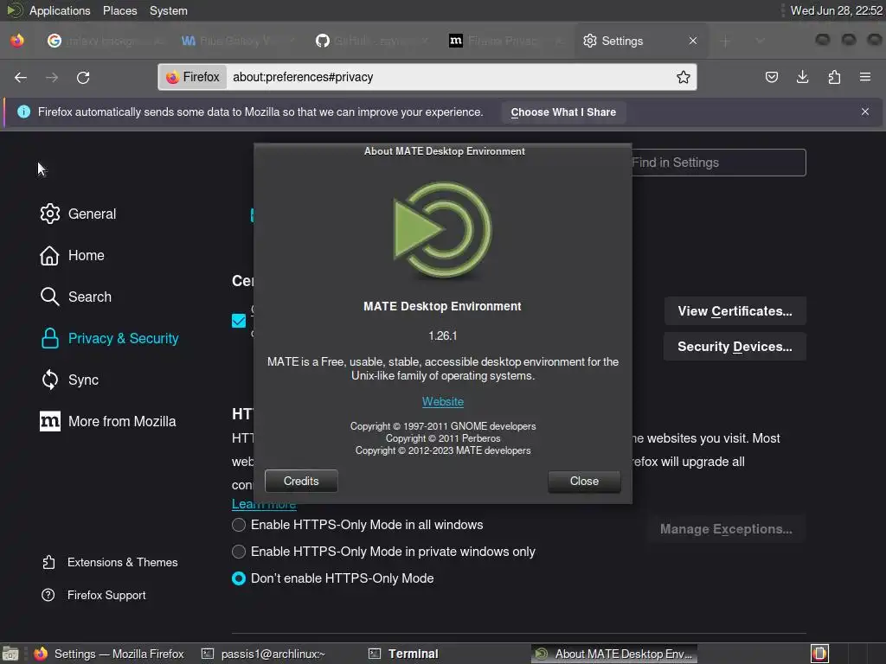Click the workspace switcher icon
This screenshot has height=664, width=886.
tap(819, 654)
